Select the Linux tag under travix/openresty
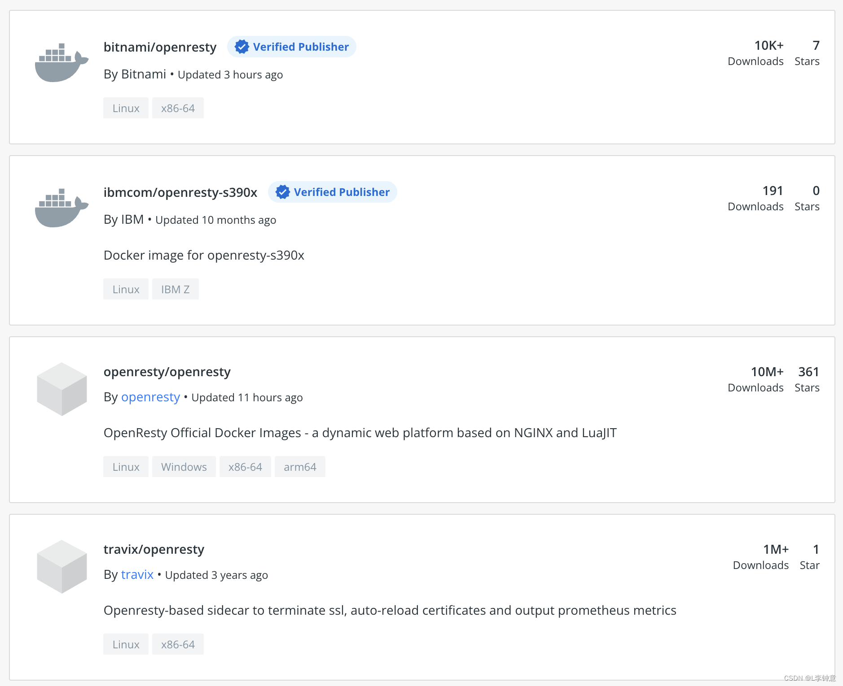 [126, 644]
